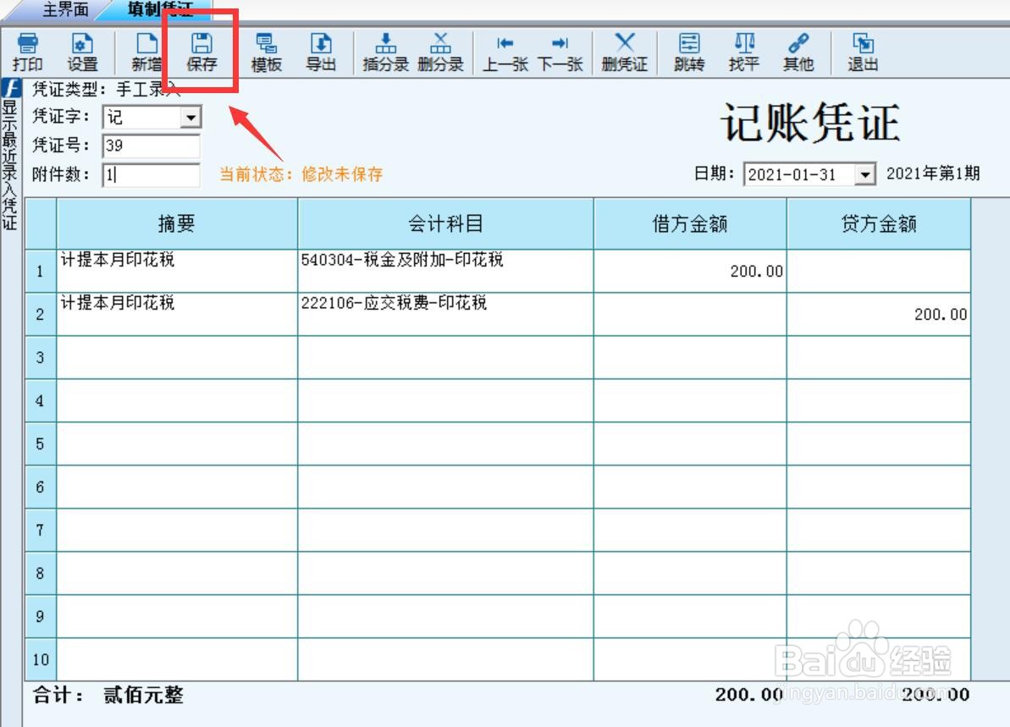This screenshot has height=727, width=1010.
Task: Click the Export (导出) icon
Action: coord(321,52)
